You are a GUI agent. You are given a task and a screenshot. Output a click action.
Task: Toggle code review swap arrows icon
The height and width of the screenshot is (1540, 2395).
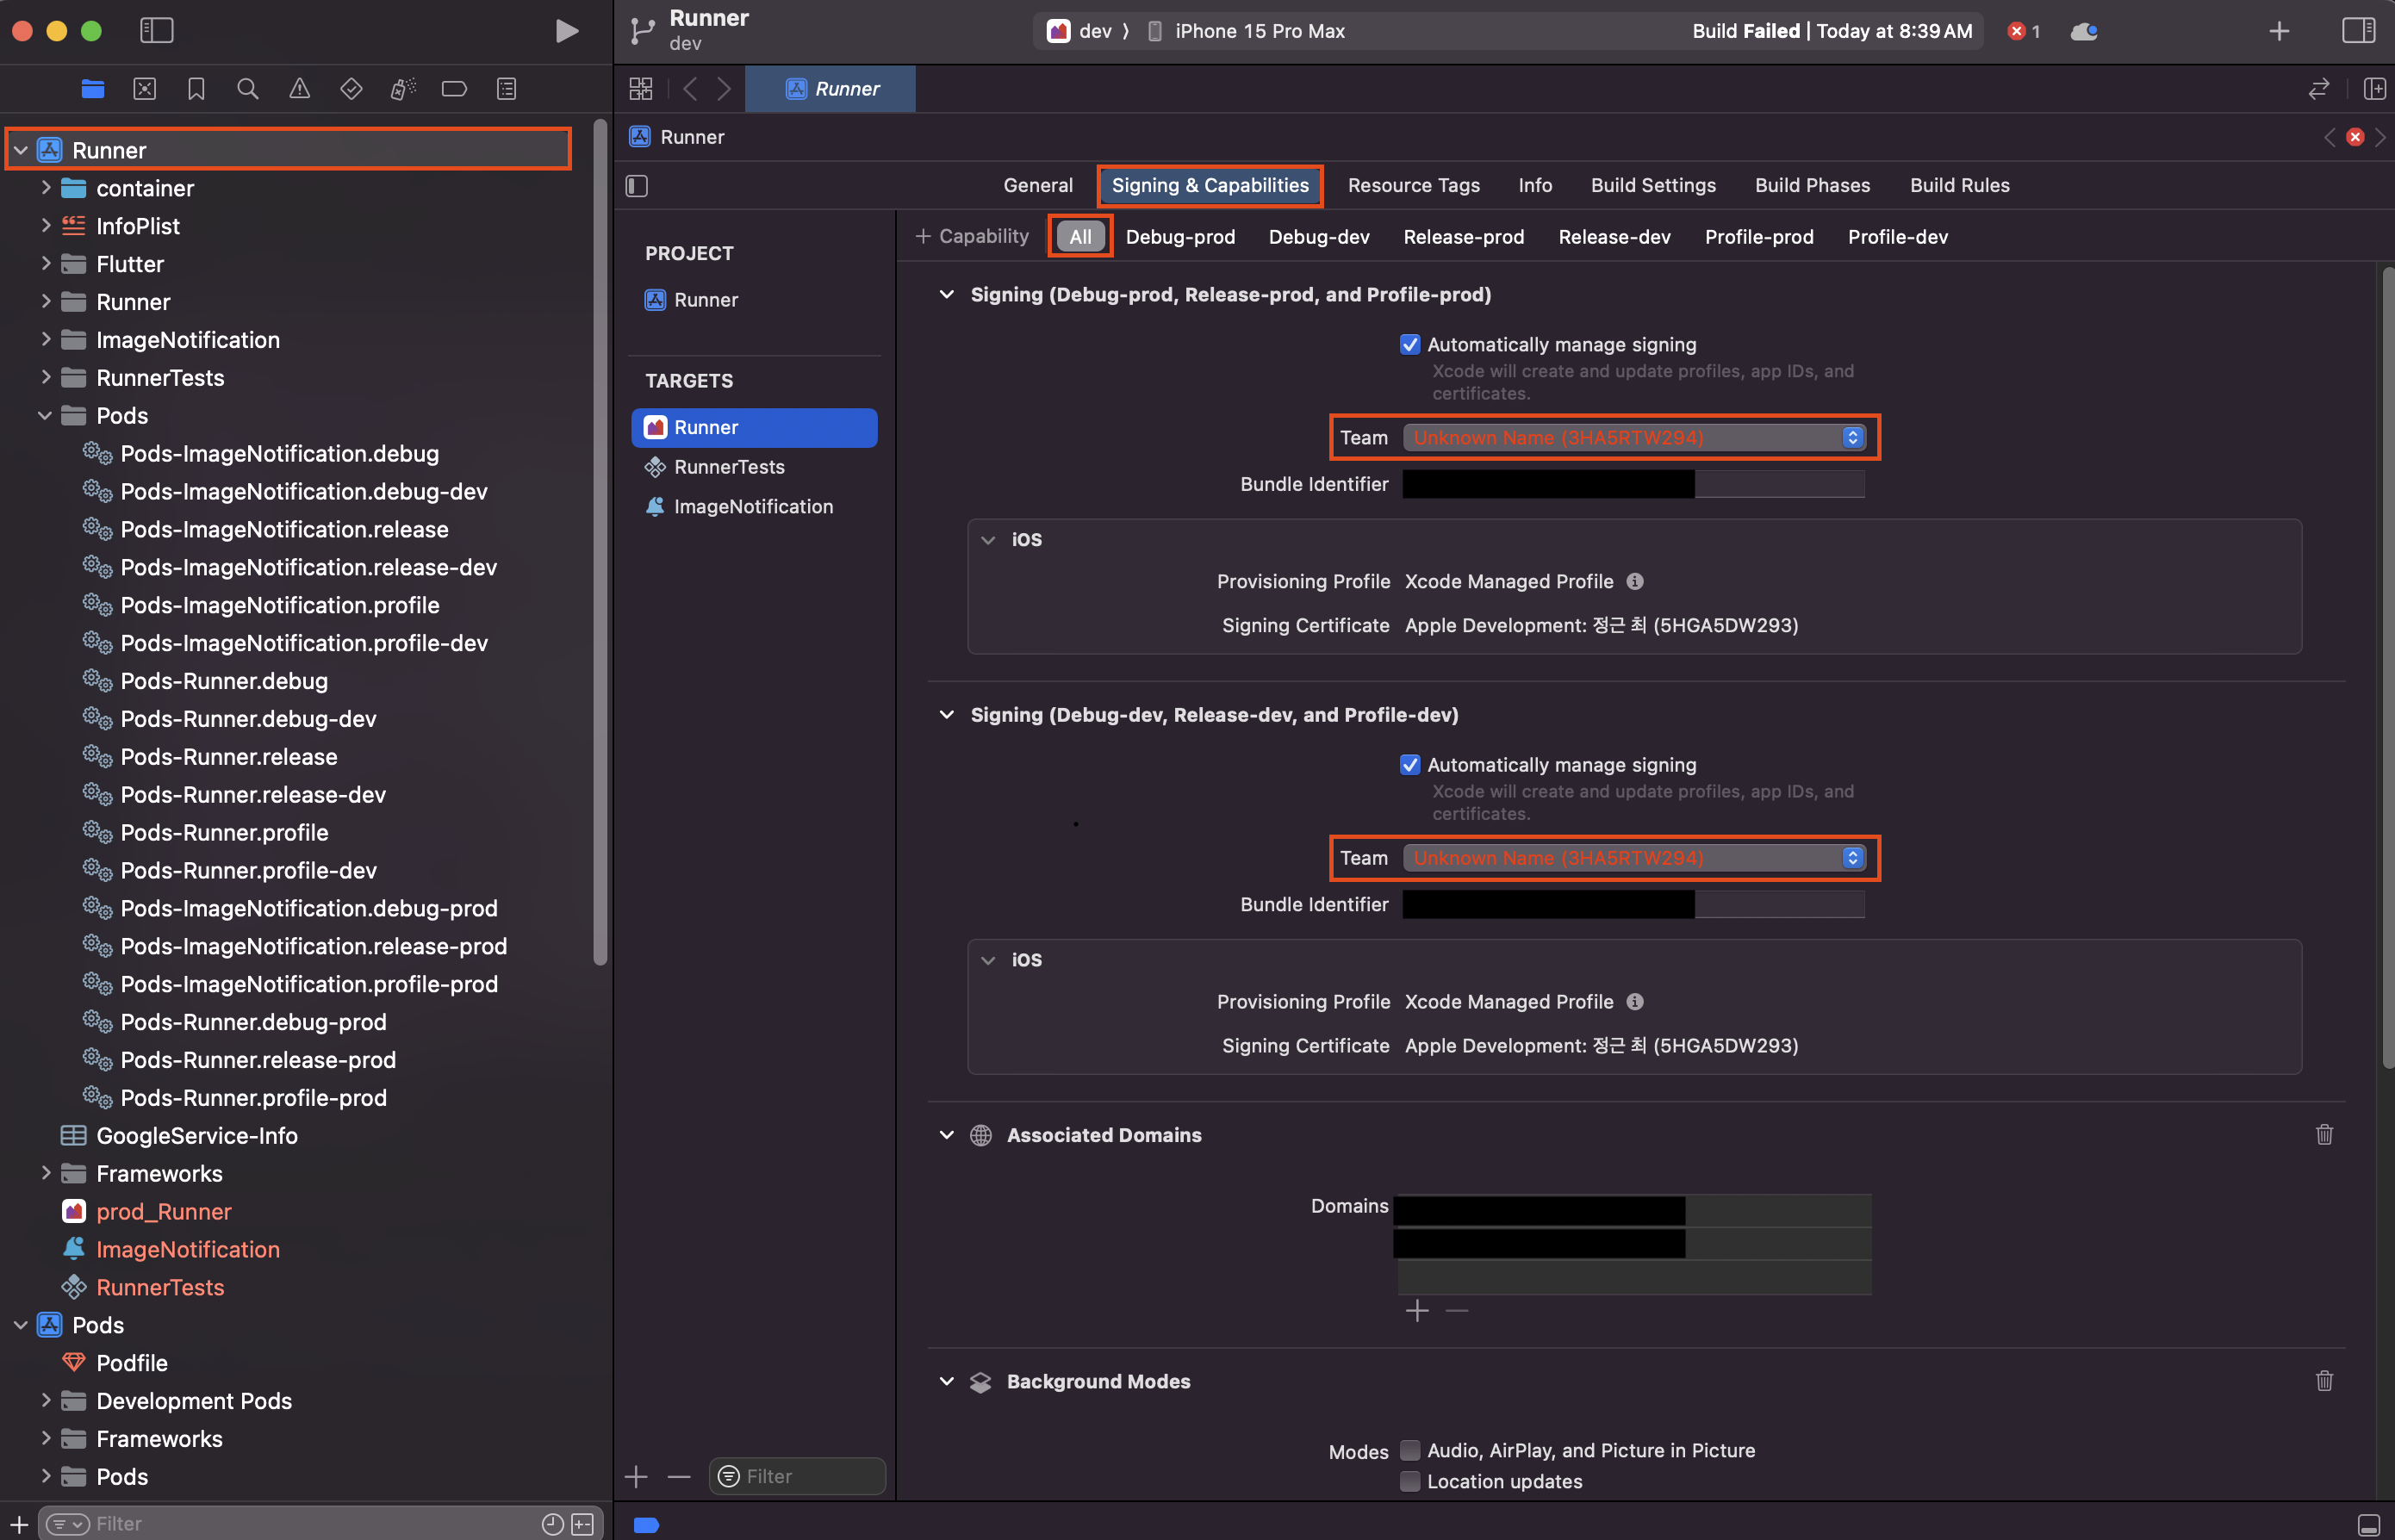pos(2319,89)
